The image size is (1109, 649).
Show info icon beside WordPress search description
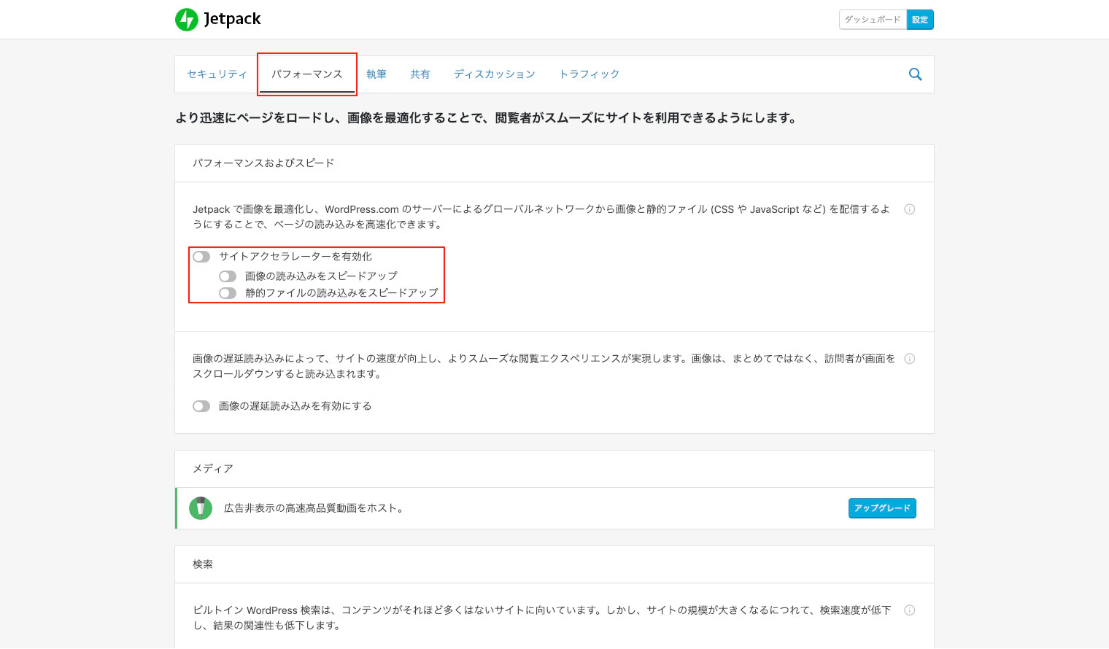coord(910,610)
